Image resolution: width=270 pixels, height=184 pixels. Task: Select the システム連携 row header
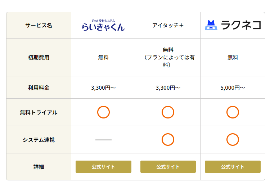coord(39,140)
